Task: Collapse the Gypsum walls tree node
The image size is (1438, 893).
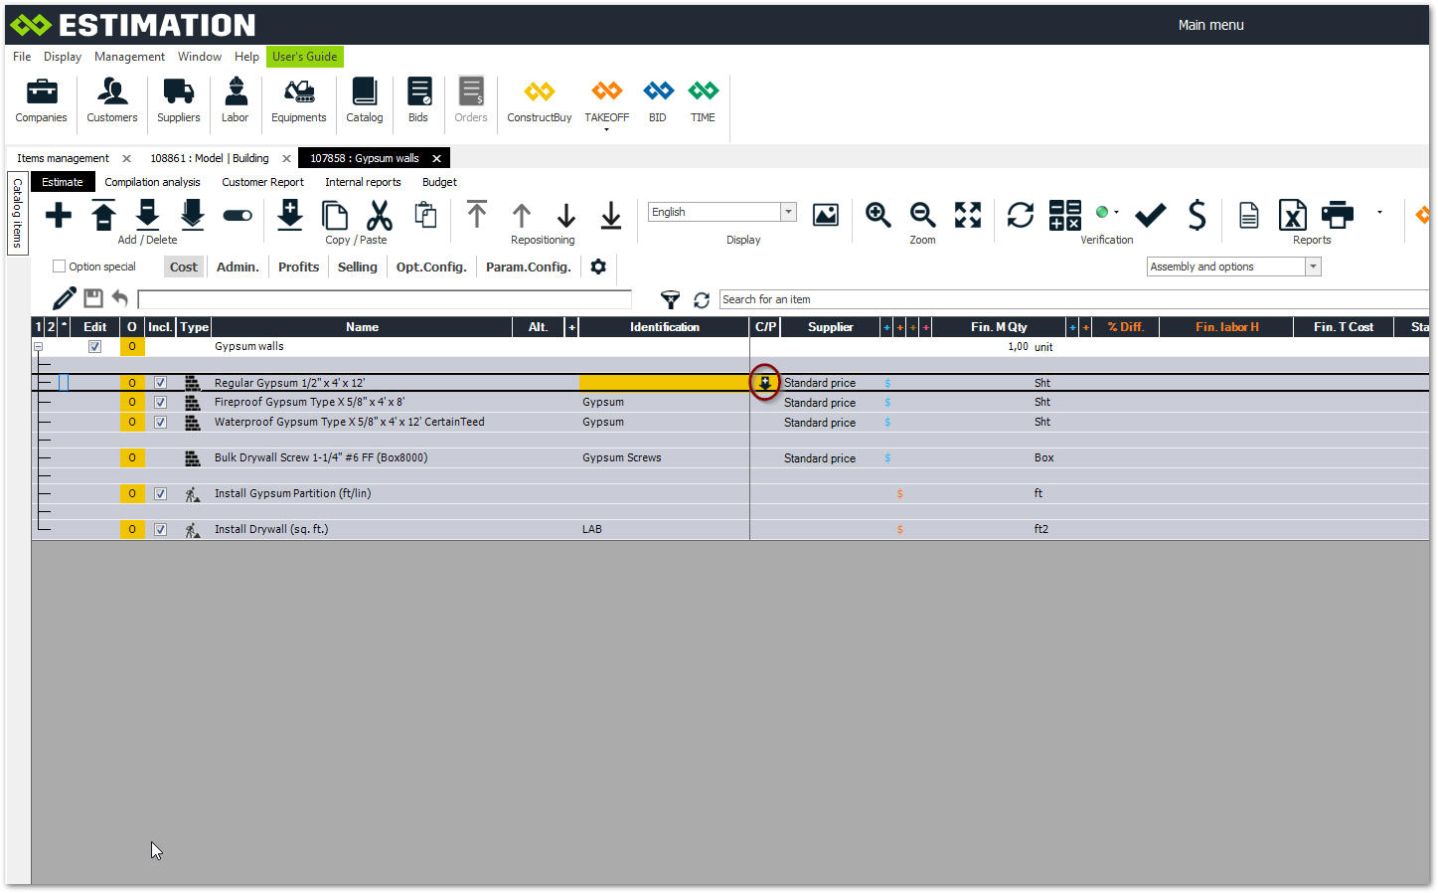Action: (x=39, y=347)
